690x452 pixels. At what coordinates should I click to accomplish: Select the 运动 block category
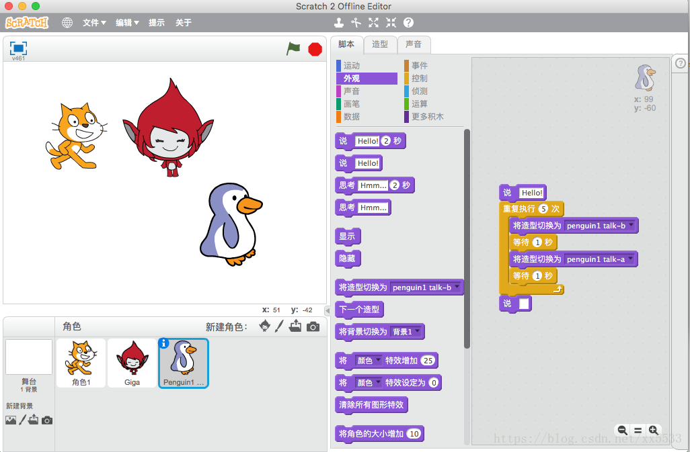366,65
